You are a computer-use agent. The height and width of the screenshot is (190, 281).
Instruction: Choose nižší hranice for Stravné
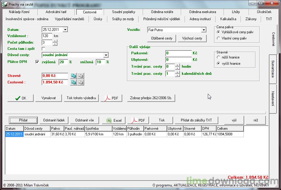coord(219,57)
